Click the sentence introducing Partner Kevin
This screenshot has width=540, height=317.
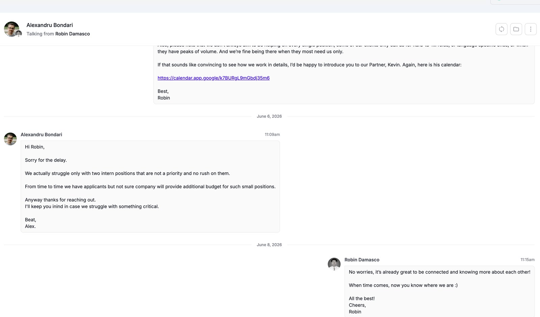[x=309, y=65]
